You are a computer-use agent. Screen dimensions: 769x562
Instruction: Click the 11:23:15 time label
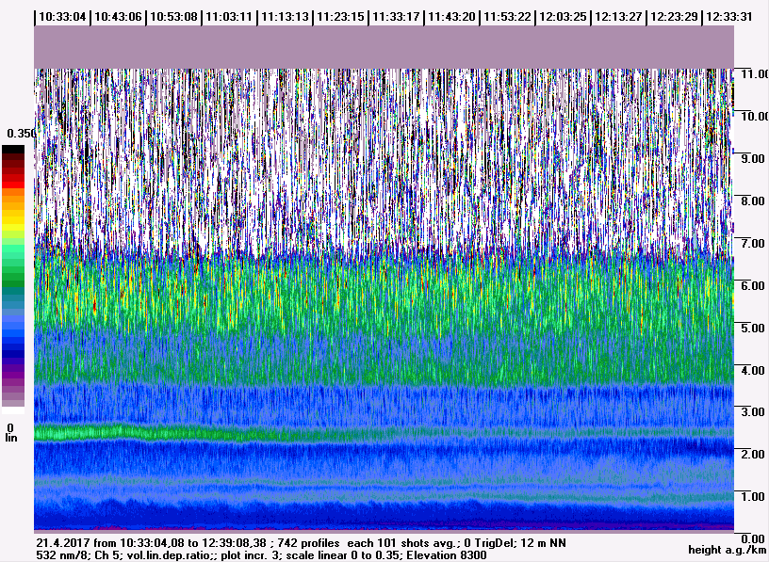coord(340,17)
